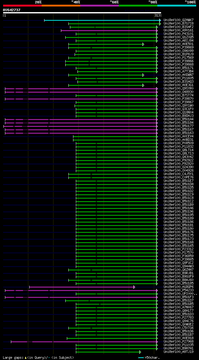Click the UniRef100_P54233 hit label
Viewport: 199px width, 360px height.
(x=178, y=290)
